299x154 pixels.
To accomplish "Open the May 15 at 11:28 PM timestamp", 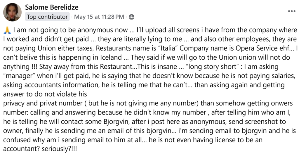I will (x=99, y=17).
